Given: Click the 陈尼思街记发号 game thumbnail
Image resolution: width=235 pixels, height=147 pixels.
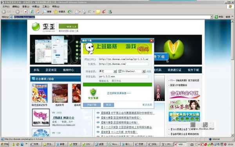Looking at the screenshot, I should (40, 93).
